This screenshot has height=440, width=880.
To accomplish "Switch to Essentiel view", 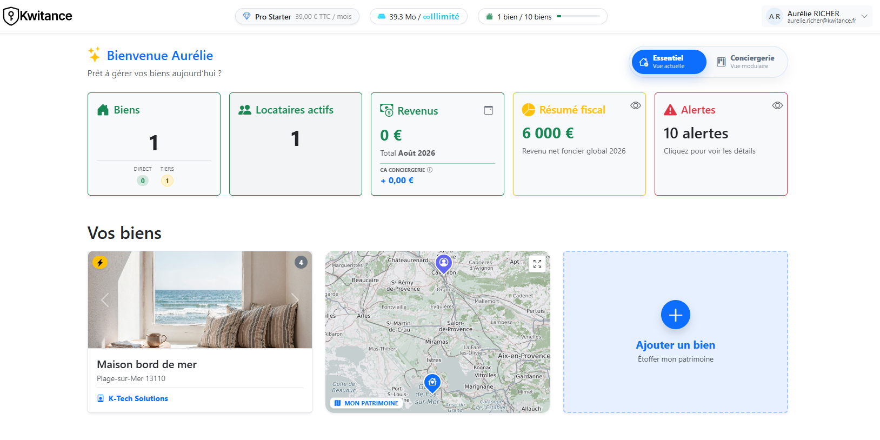I will [x=669, y=62].
